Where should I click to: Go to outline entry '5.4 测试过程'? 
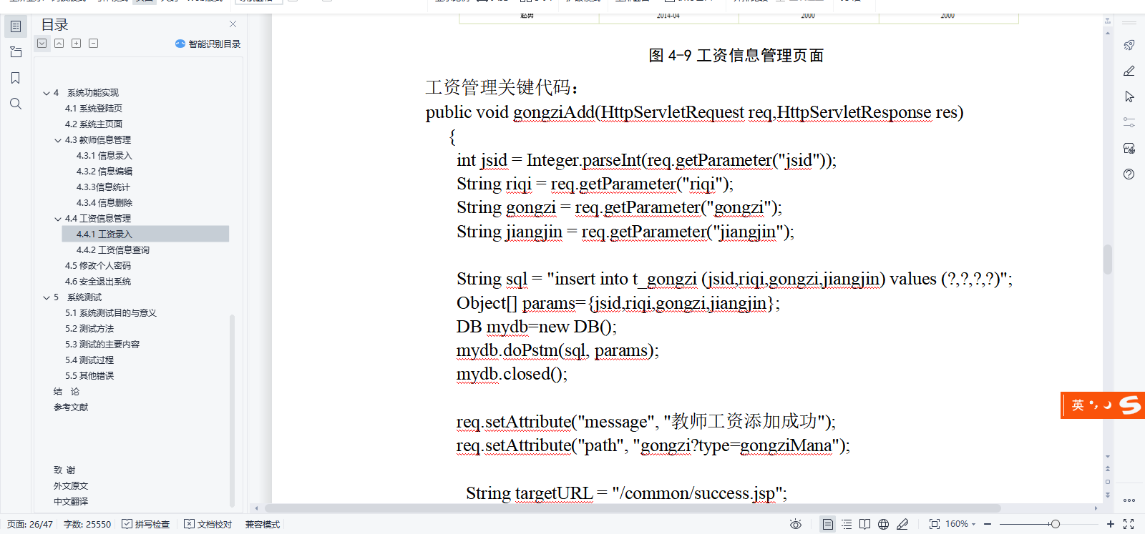[x=89, y=360]
